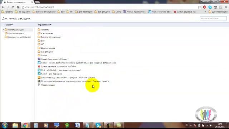Open the Skype extension icon
The height and width of the screenshot is (129, 229).
pyautogui.click(x=210, y=7)
